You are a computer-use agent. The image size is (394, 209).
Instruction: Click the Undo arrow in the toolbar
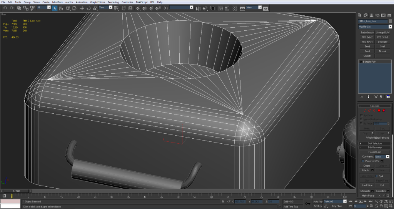[5, 8]
